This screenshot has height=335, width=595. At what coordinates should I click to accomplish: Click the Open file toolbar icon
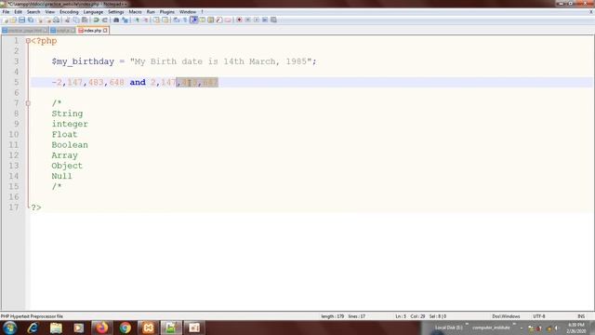point(13,20)
